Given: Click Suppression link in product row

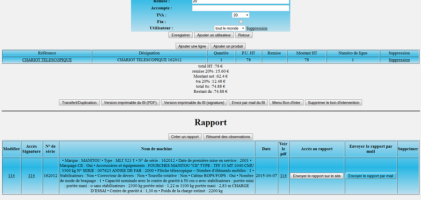Looking at the screenshot, I should 399,60.
